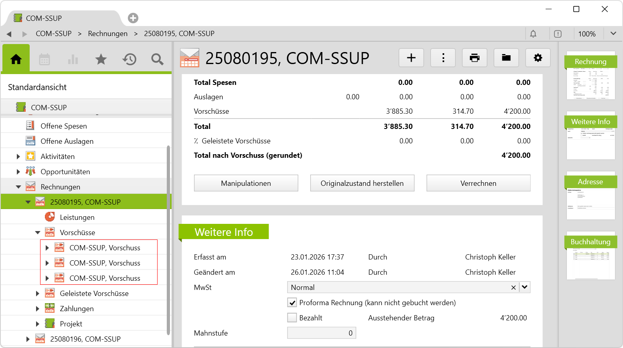Viewport: 623px width, 348px height.
Task: Expand the Aktivitäten tree node
Action: click(x=18, y=157)
